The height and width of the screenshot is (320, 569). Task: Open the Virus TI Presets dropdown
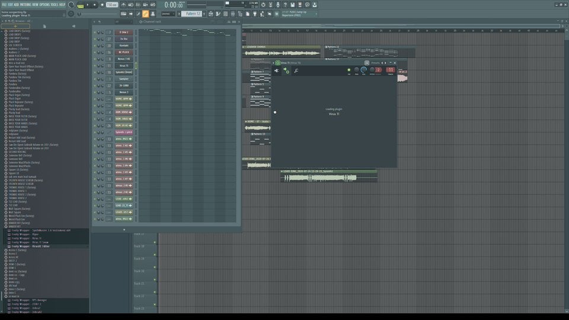pos(375,62)
